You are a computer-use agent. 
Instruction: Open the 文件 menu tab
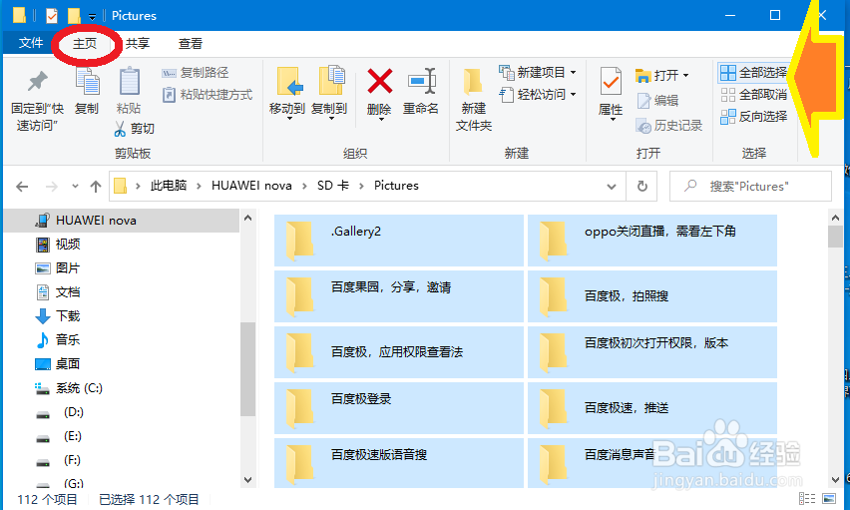pos(30,43)
